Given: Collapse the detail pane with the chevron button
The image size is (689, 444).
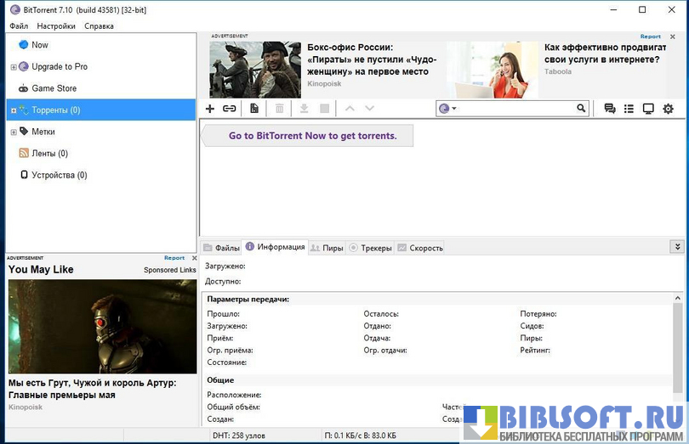Looking at the screenshot, I should (x=677, y=247).
